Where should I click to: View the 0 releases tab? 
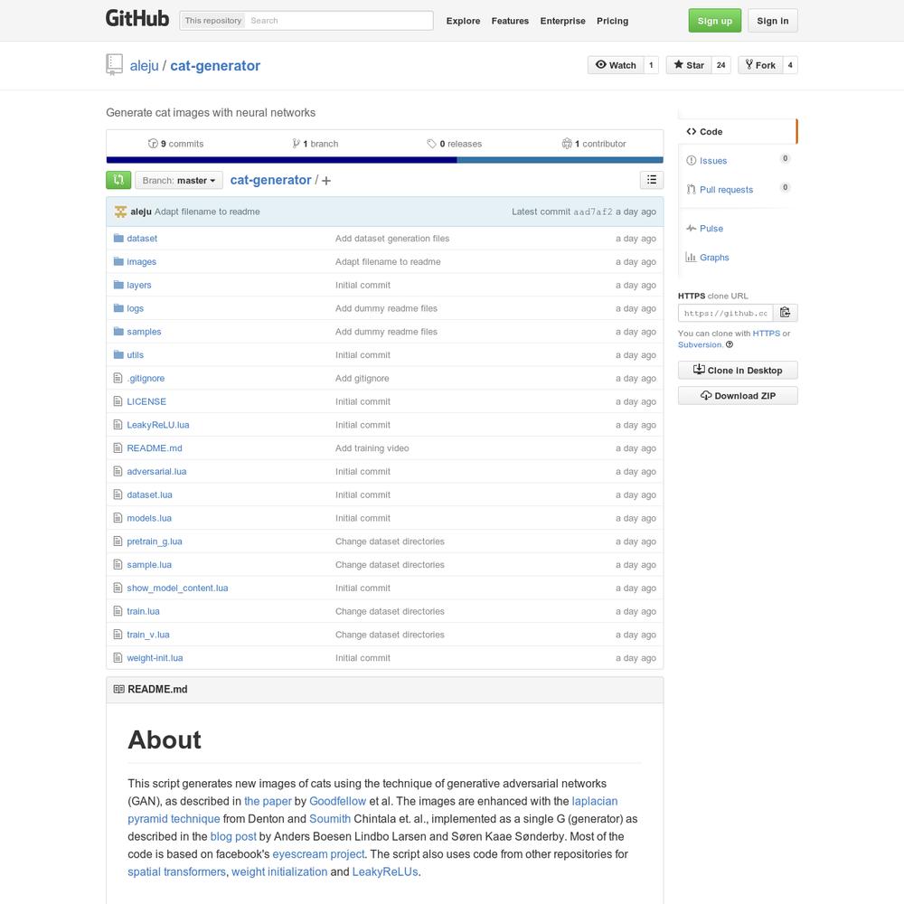coord(455,144)
